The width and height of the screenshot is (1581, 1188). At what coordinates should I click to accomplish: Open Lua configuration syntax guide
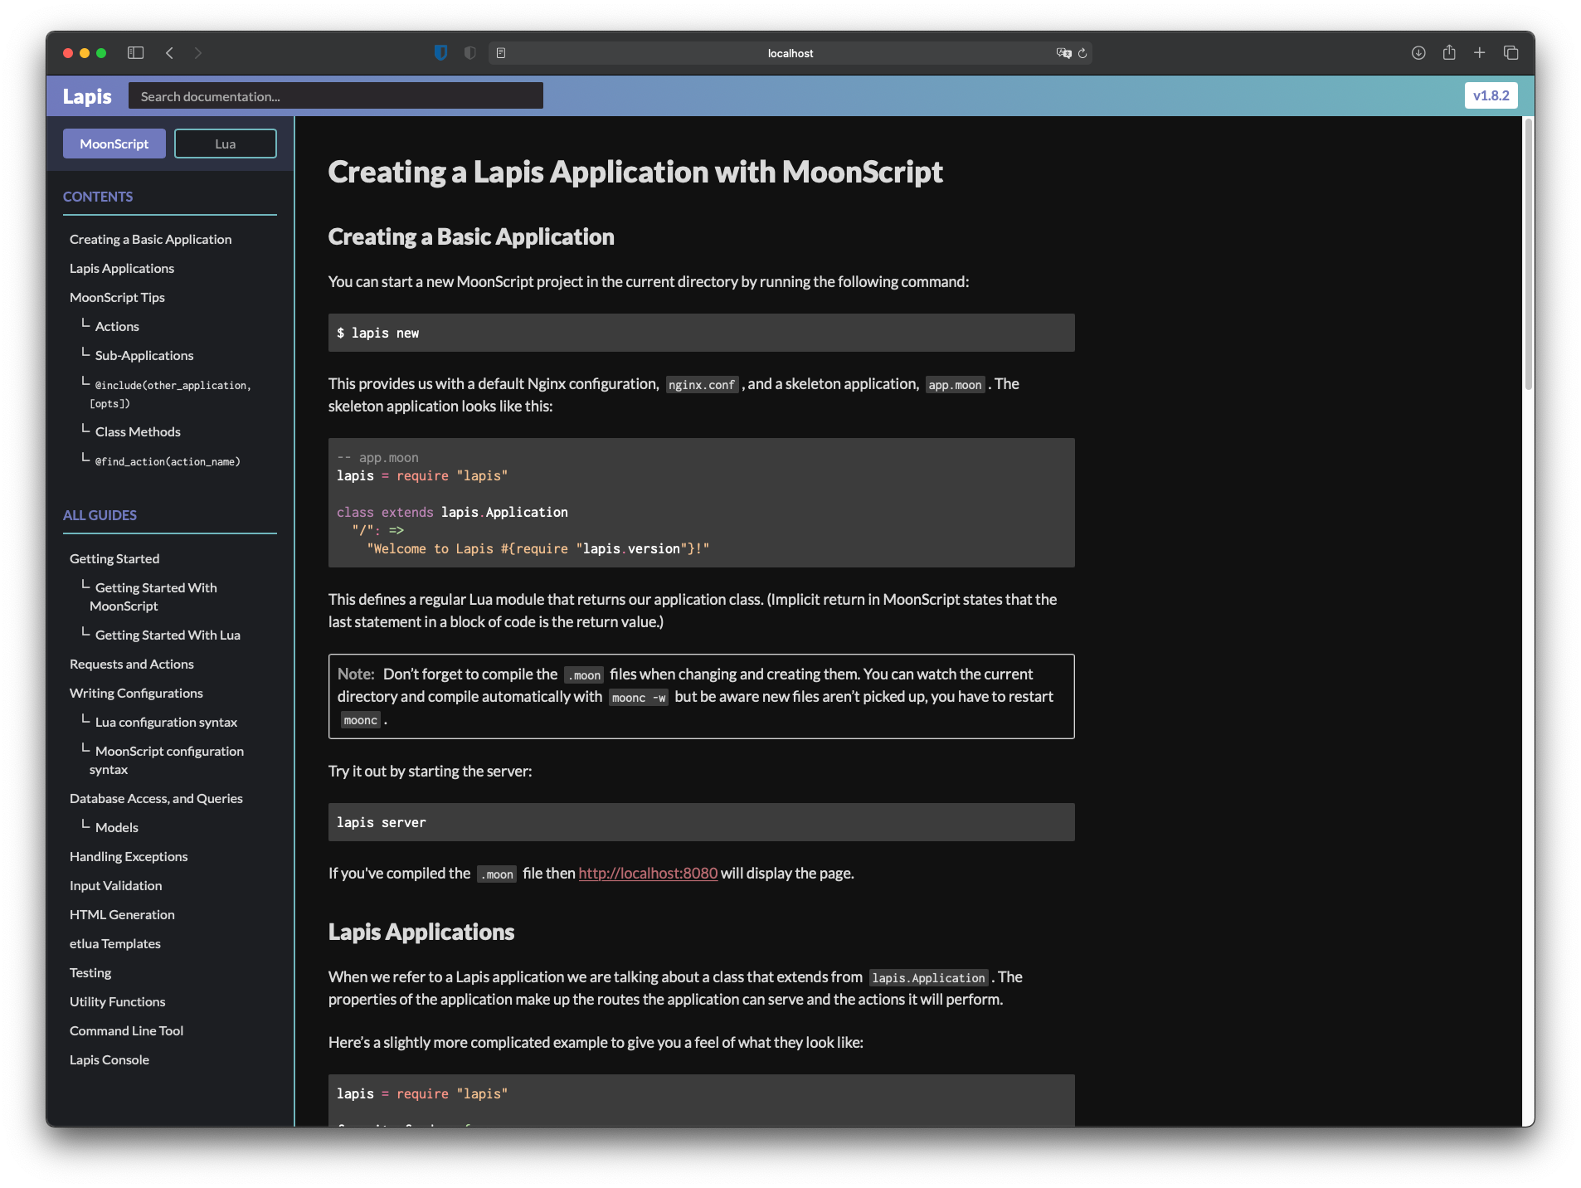click(x=166, y=722)
